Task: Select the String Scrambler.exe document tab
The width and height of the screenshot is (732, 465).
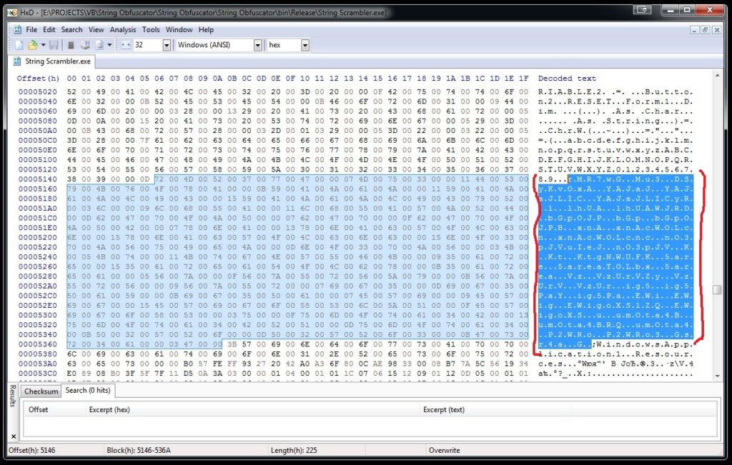Action: (x=52, y=62)
